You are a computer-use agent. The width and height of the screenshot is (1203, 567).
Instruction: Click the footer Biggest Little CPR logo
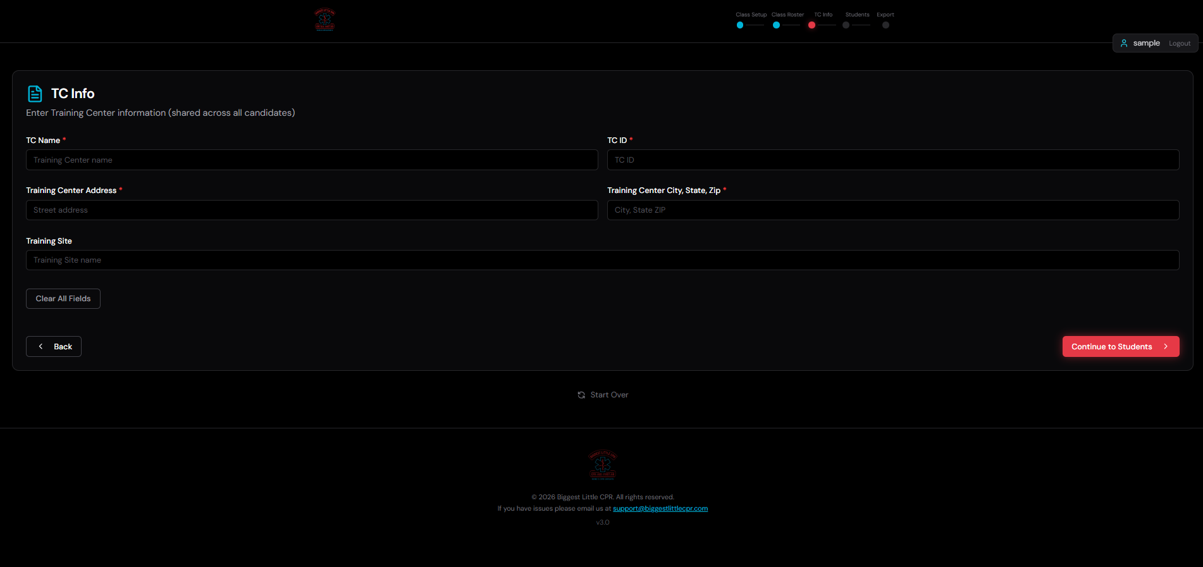[x=602, y=465]
